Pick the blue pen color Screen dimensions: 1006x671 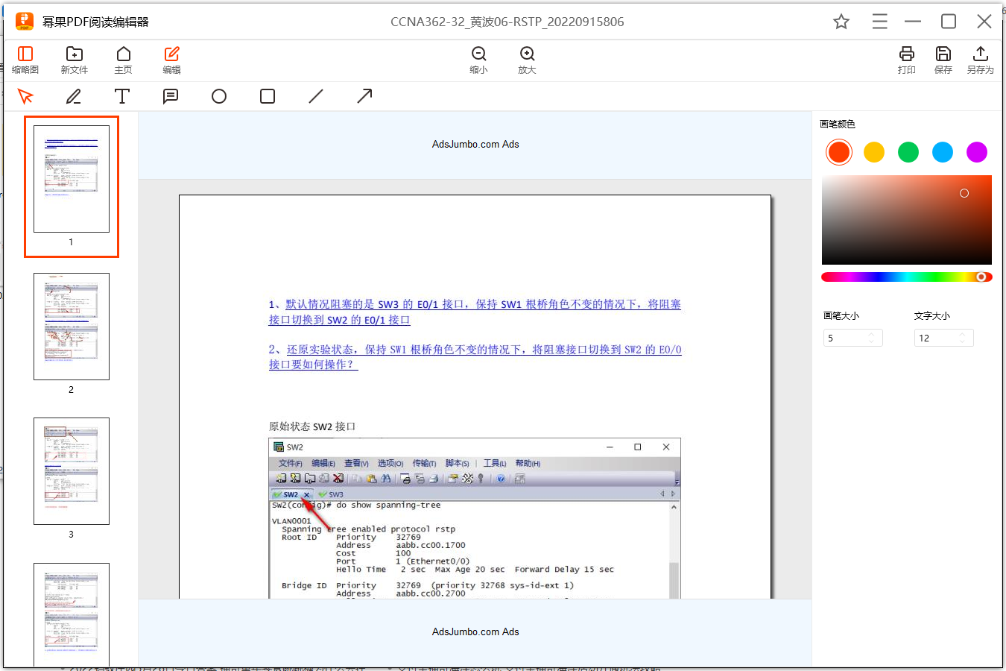(943, 152)
